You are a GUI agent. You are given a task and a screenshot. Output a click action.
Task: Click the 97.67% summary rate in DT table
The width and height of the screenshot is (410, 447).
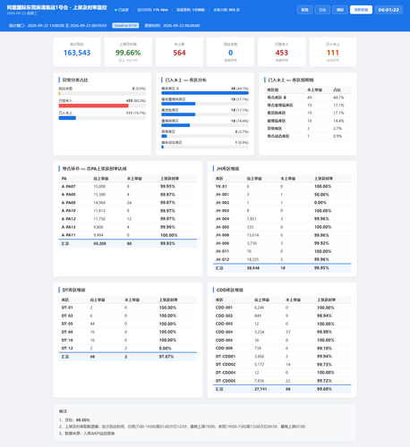pos(167,357)
